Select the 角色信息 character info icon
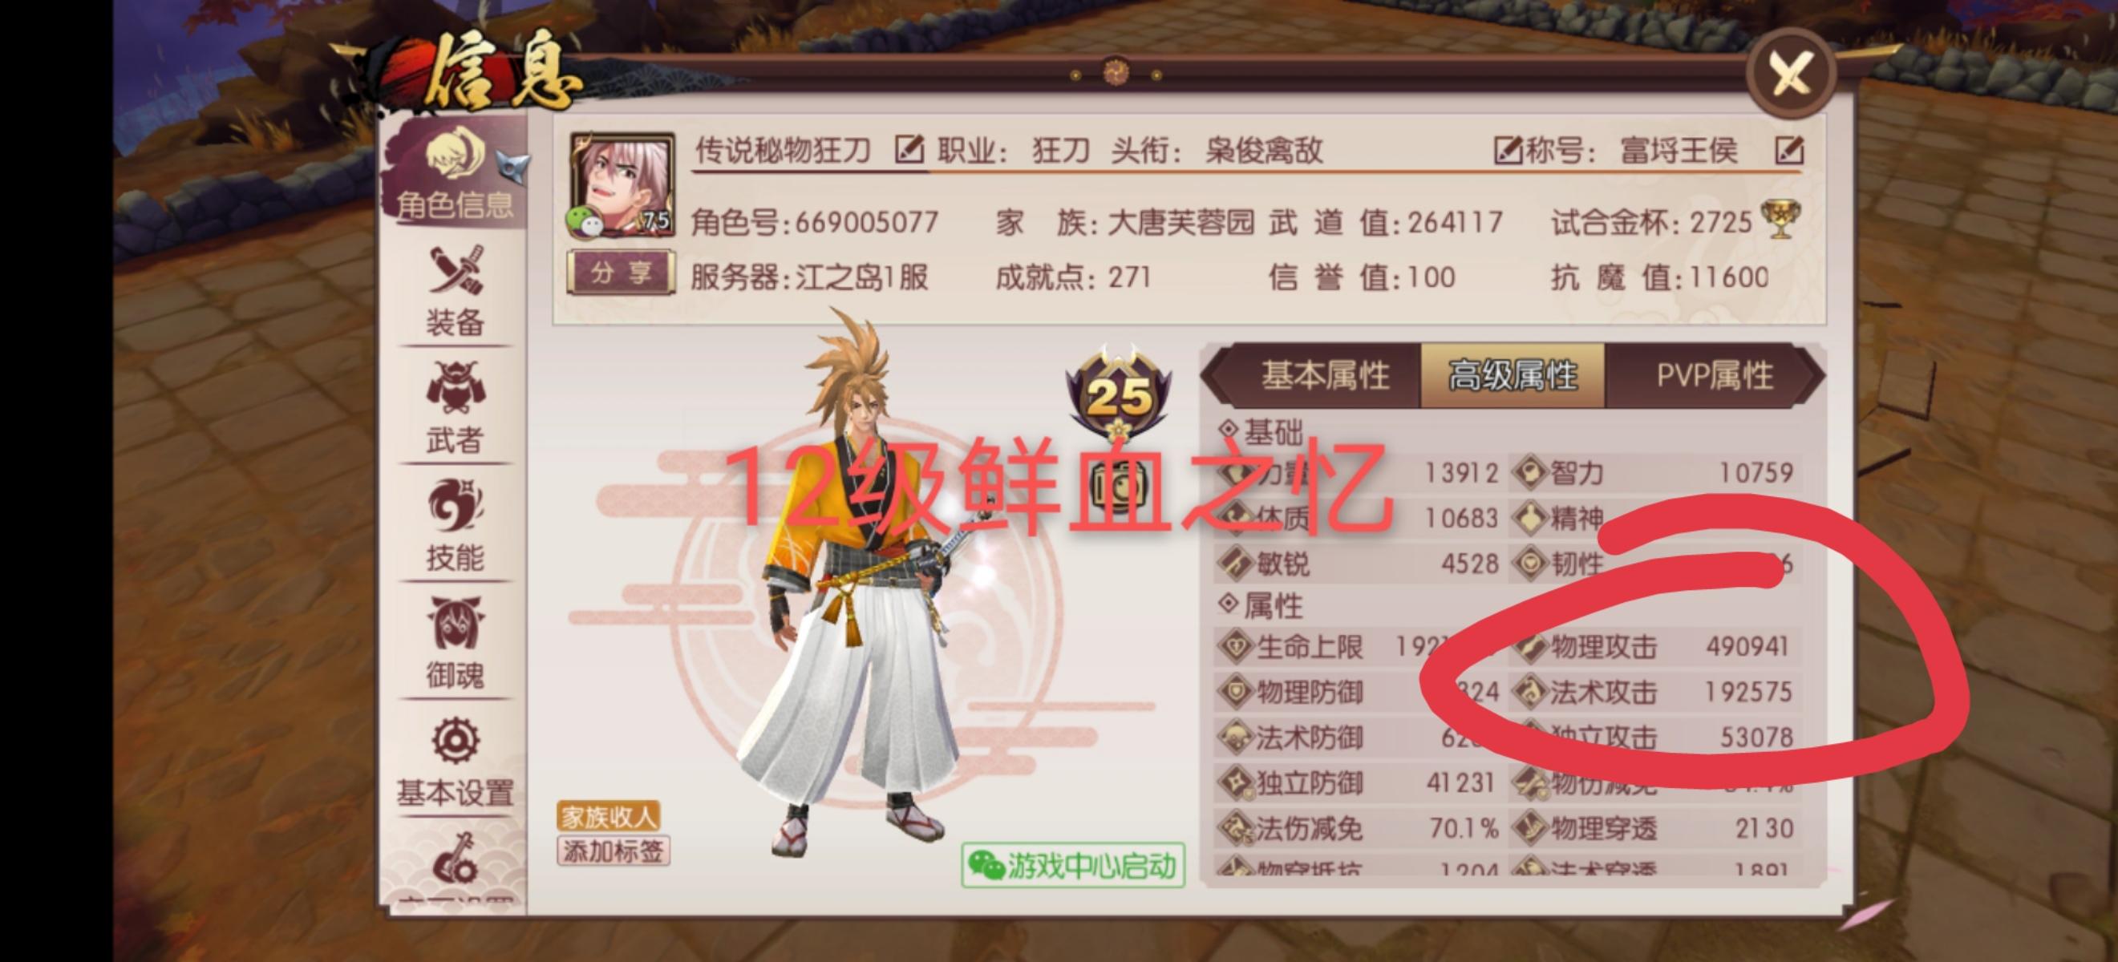 [455, 173]
